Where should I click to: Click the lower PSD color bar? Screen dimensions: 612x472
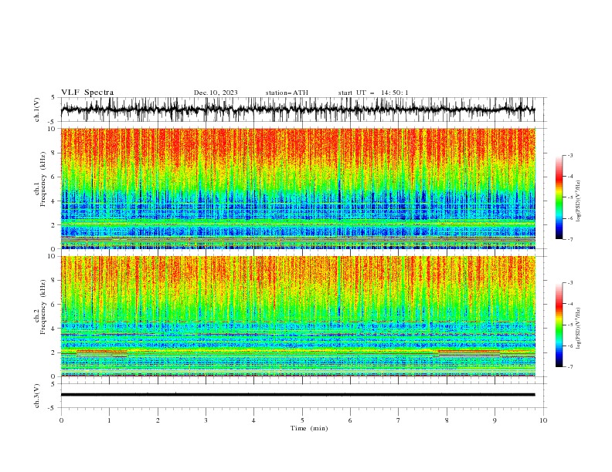pyautogui.click(x=559, y=325)
